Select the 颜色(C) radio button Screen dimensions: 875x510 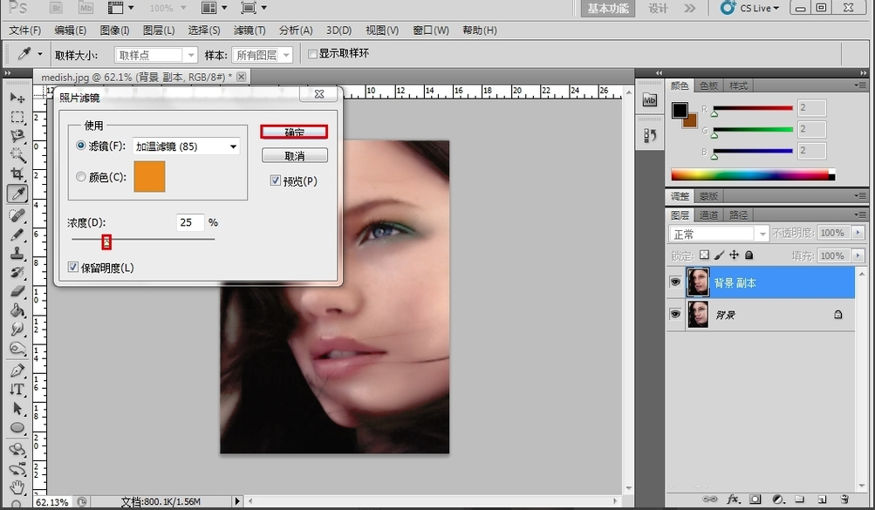click(x=81, y=177)
